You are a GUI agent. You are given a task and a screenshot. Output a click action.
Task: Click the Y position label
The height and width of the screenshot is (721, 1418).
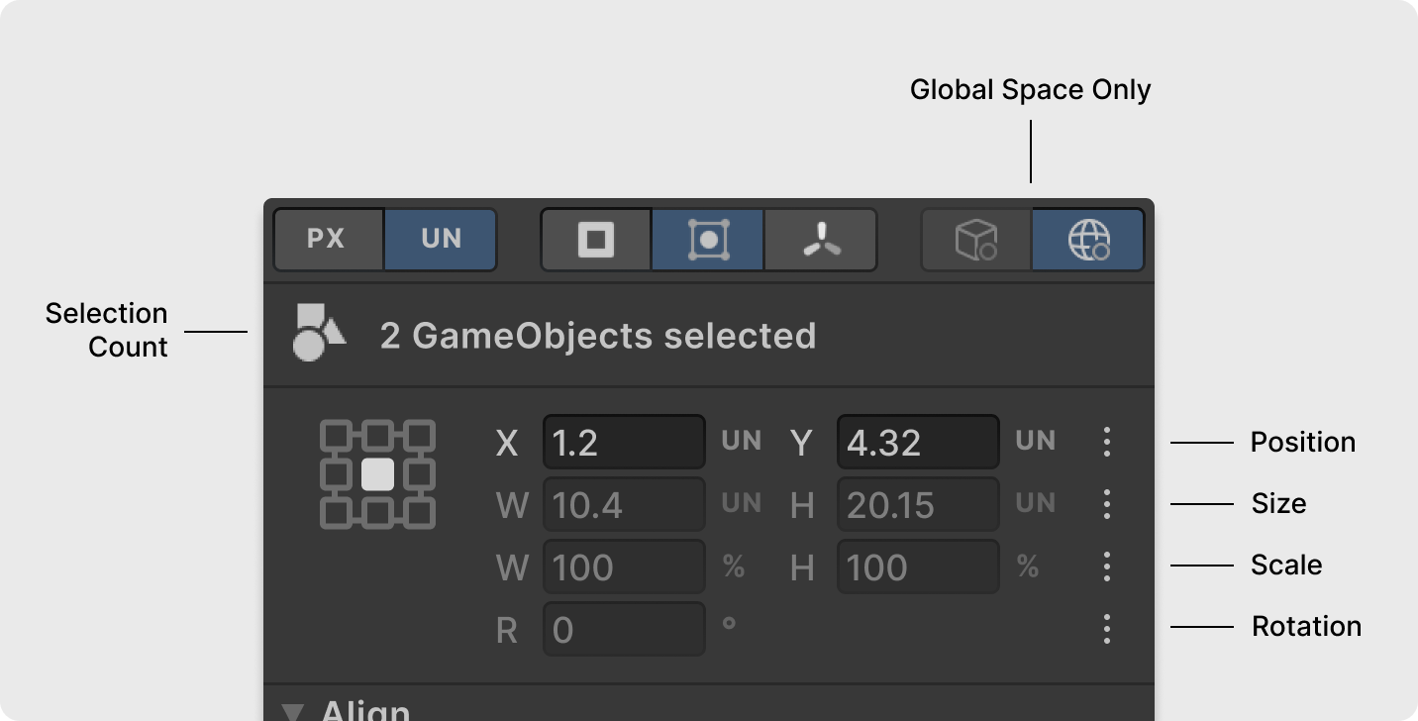tap(801, 443)
